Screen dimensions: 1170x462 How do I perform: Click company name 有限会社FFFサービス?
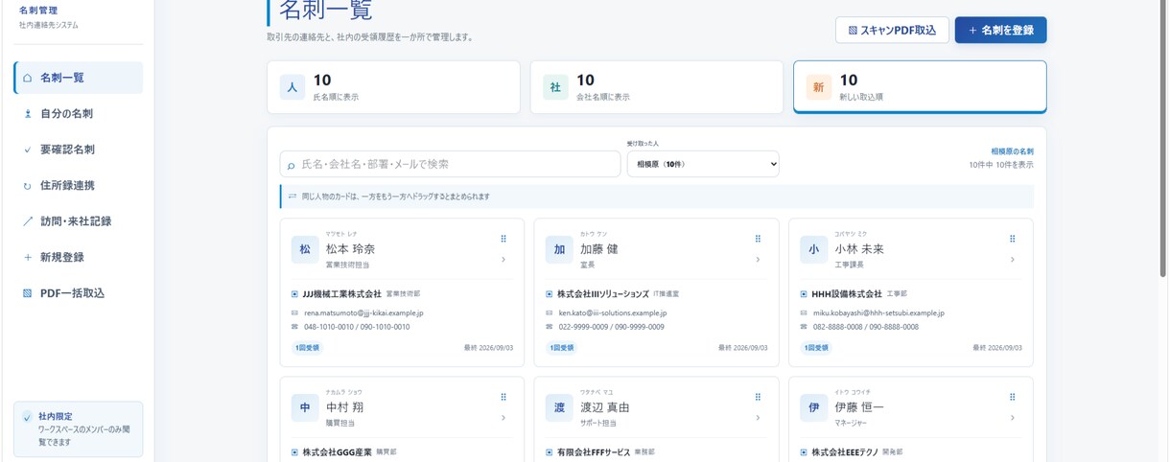click(594, 451)
